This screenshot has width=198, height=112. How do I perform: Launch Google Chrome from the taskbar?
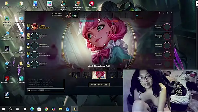(x=46, y=109)
